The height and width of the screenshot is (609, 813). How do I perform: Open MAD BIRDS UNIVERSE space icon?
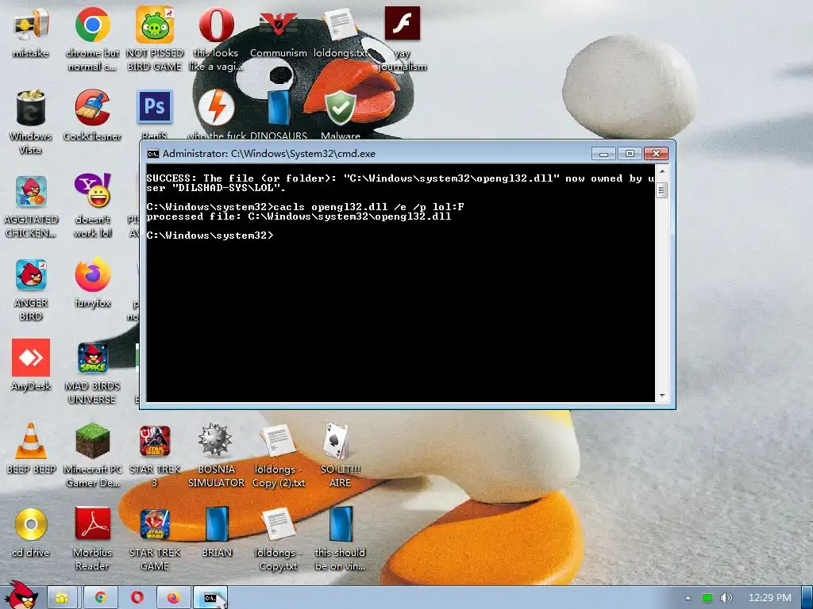tap(92, 358)
